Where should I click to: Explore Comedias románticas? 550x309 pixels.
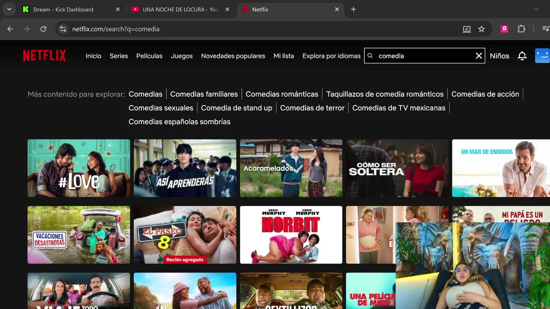(282, 94)
